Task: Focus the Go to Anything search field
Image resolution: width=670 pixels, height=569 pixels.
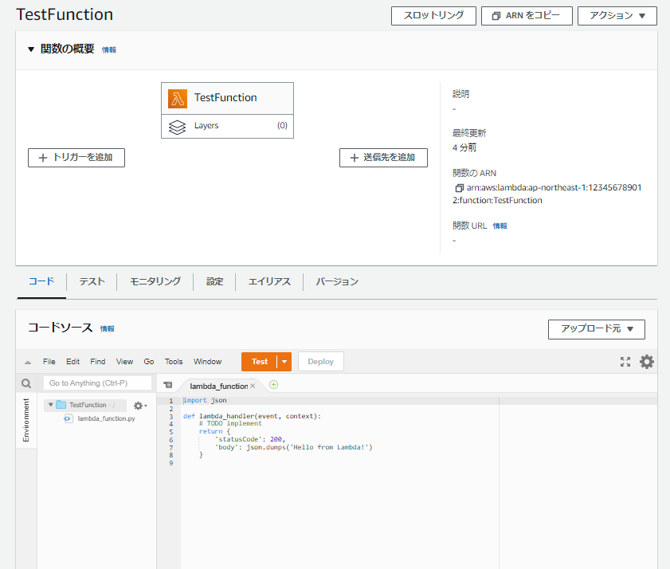Action: 97,383
